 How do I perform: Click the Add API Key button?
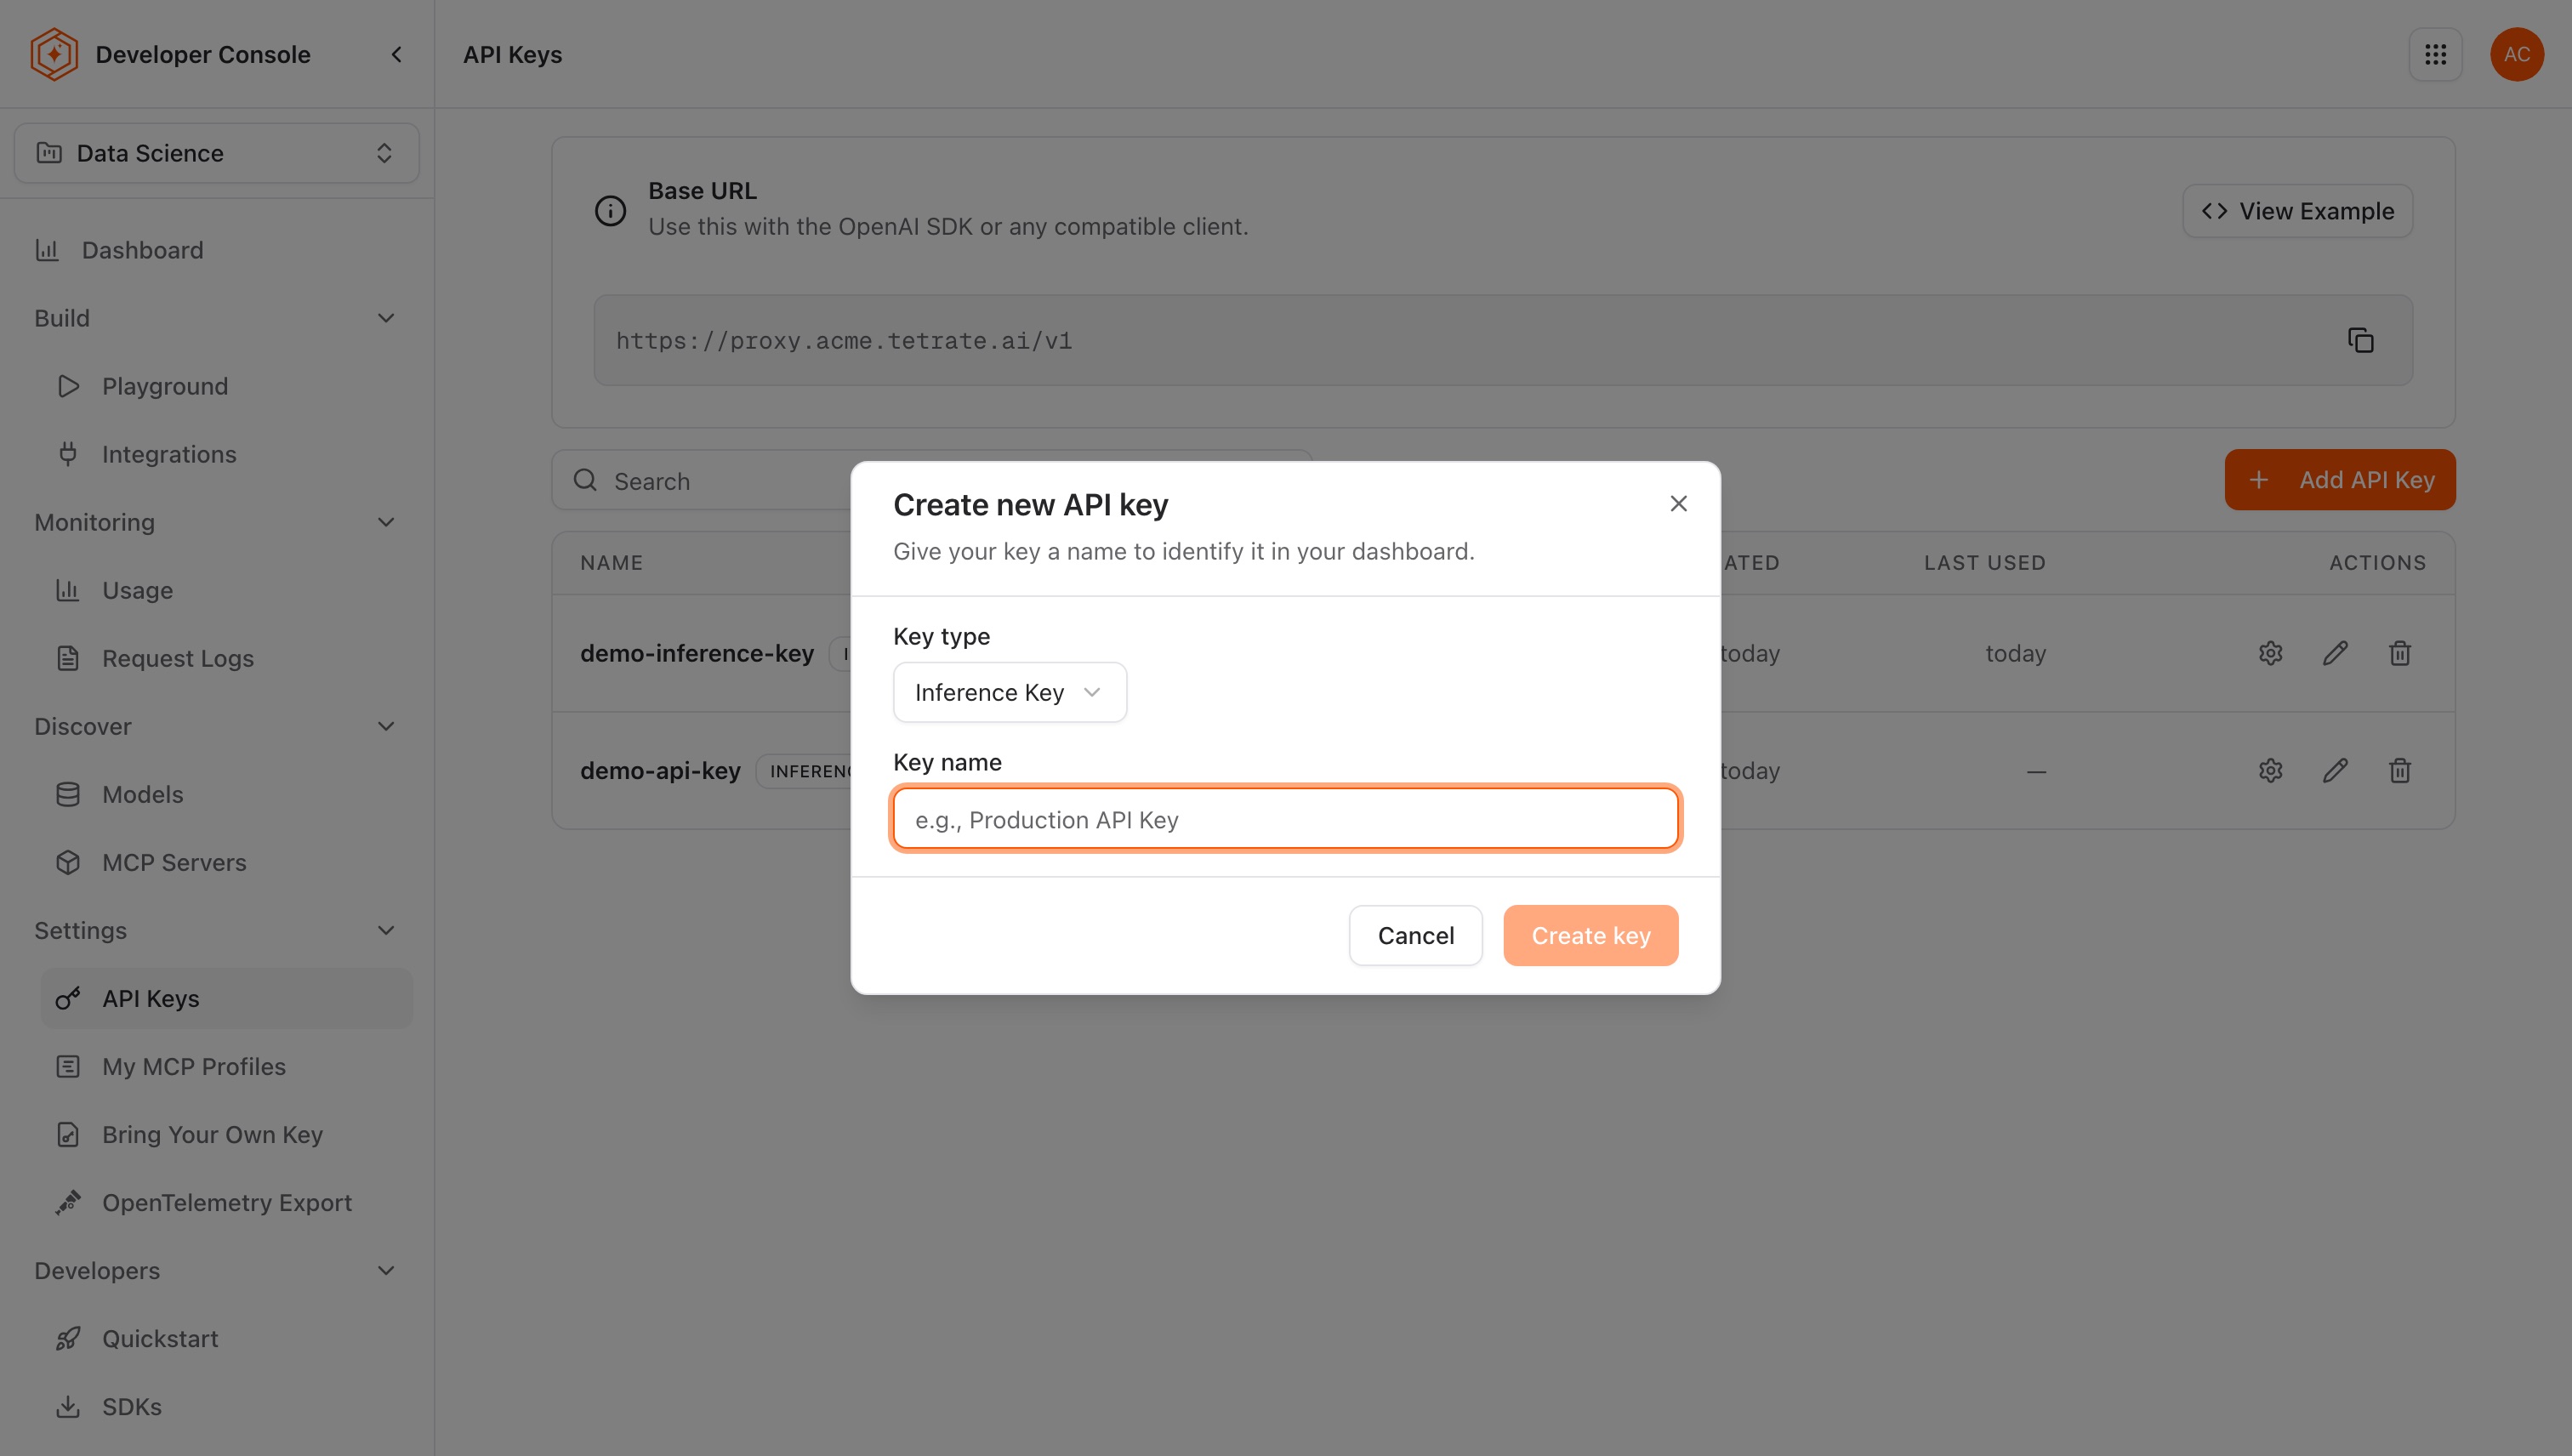[2339, 479]
